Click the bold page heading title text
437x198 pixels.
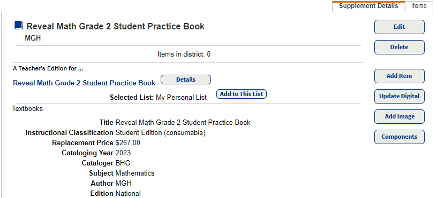(115, 26)
